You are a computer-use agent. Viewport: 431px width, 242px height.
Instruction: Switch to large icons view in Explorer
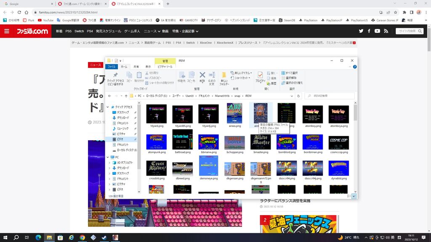[354, 196]
